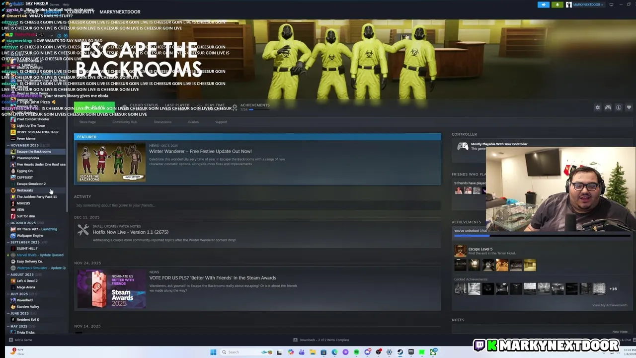The width and height of the screenshot is (636, 358).
Task: Open Copilot taskbar icon
Action: 291,352
